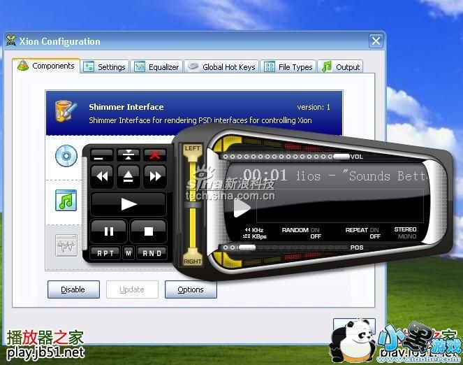
Task: Toggle random playback with RND button
Action: (x=151, y=253)
